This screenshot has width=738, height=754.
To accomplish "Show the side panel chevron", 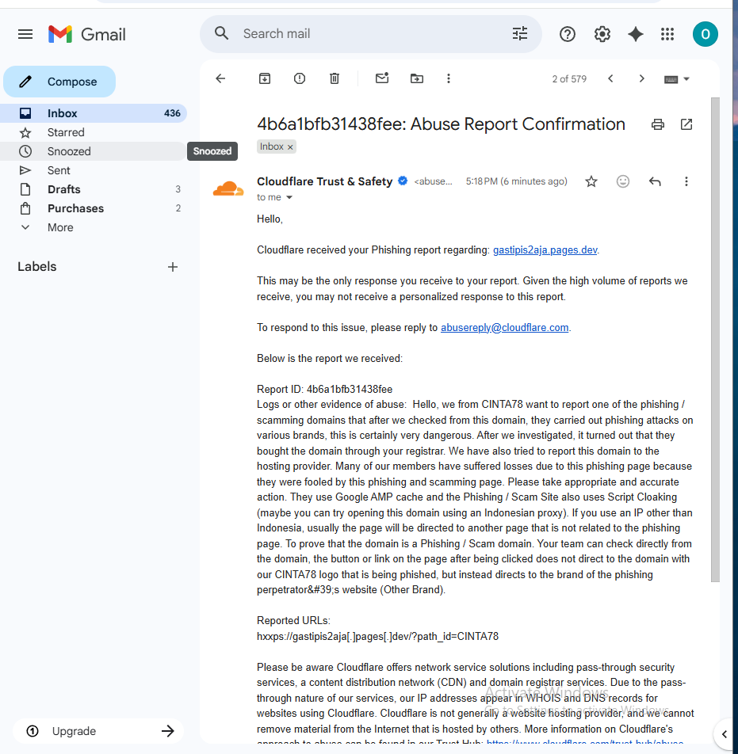I will (725, 734).
